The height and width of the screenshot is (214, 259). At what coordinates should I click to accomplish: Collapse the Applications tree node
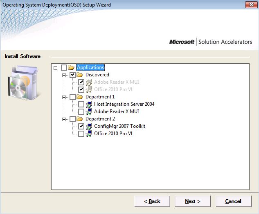(56, 68)
